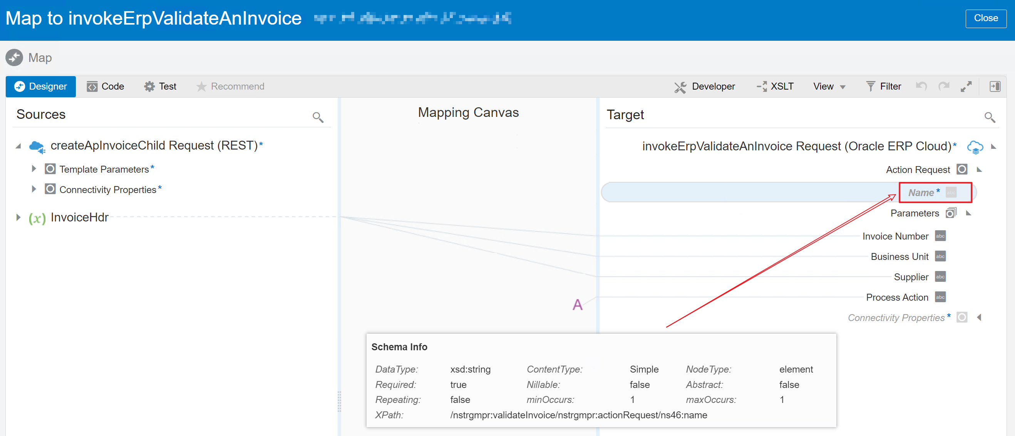This screenshot has height=436, width=1015.
Task: Select the Invoice Number target field
Action: coord(895,236)
